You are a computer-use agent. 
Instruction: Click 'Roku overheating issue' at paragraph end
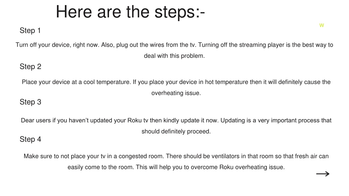tap(252, 167)
